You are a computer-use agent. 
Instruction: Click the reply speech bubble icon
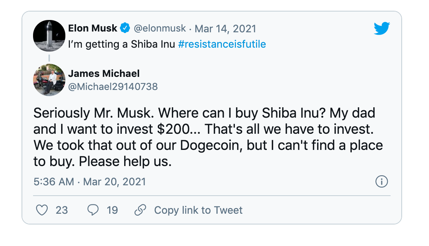tap(93, 210)
